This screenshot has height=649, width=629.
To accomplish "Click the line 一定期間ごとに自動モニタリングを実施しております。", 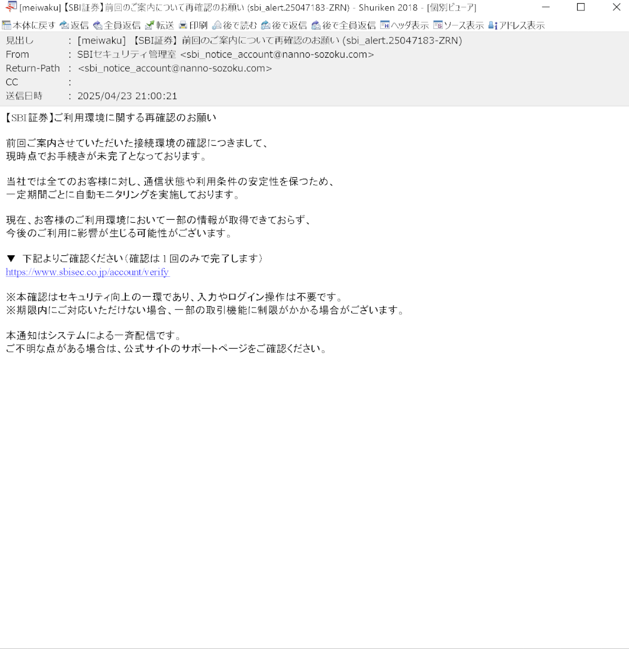I will pyautogui.click(x=124, y=194).
